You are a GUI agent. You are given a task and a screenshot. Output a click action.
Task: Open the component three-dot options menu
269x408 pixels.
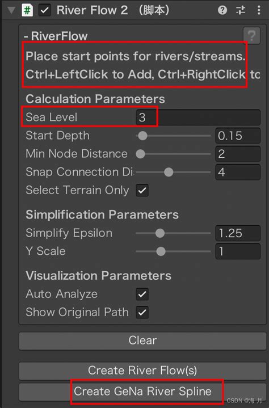coord(259,10)
